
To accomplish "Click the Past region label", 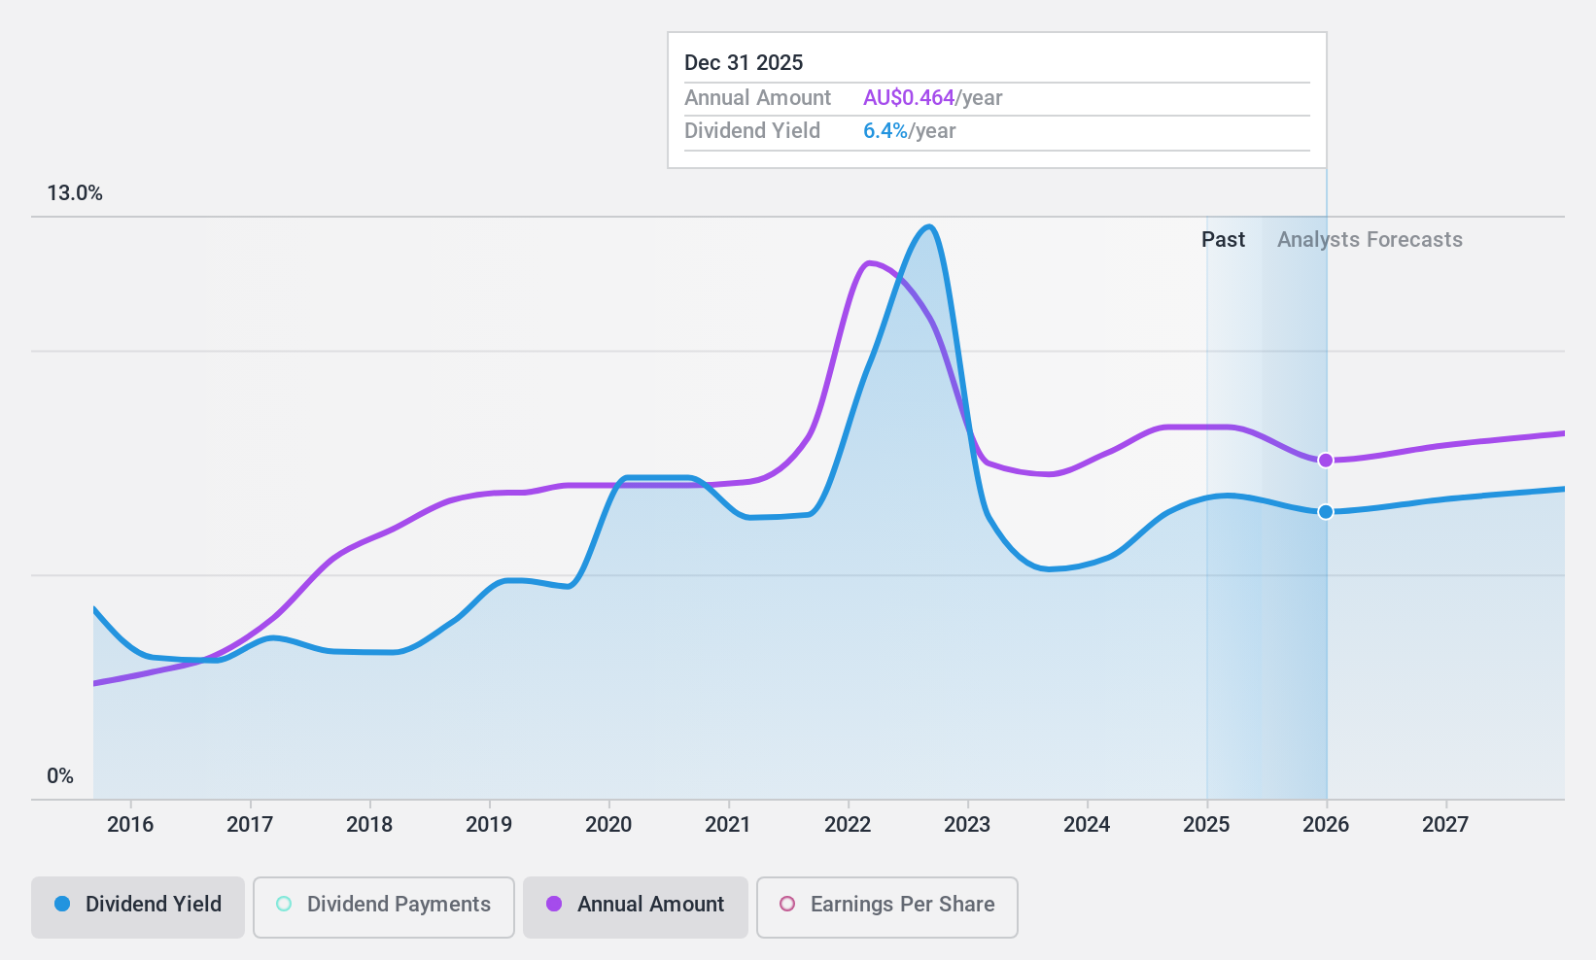I will (1223, 240).
